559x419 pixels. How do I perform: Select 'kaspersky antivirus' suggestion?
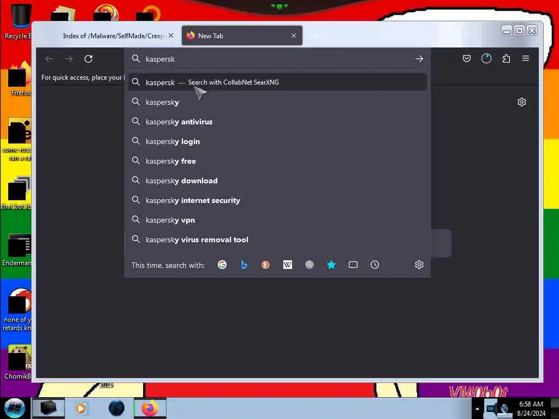pos(277,122)
